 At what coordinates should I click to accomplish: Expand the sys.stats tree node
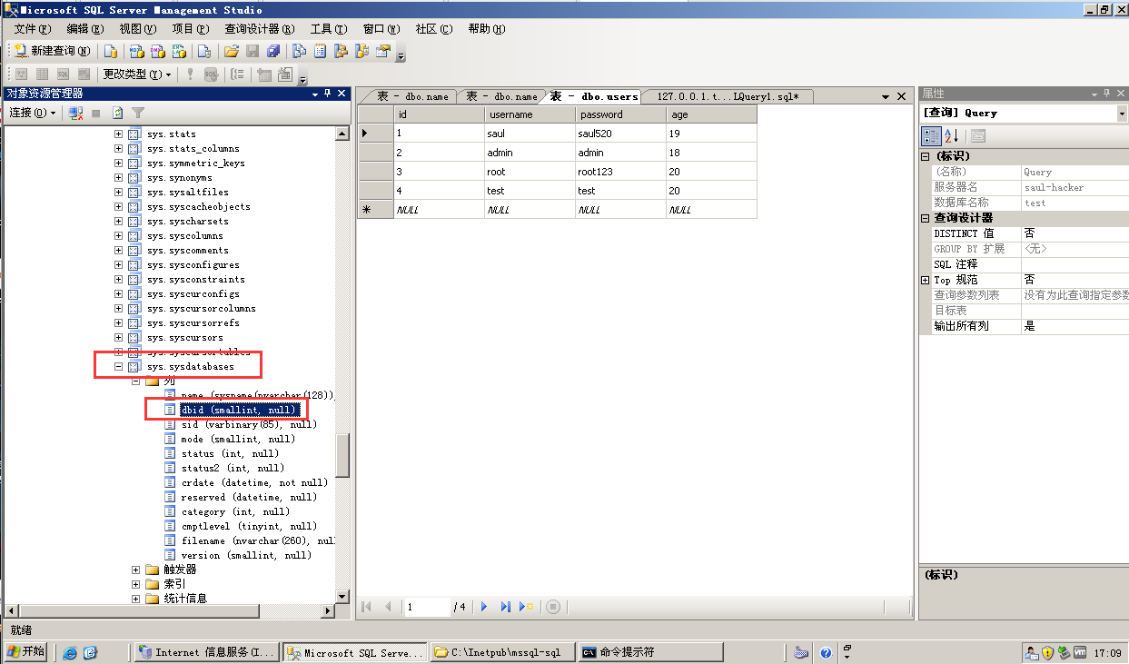(x=118, y=134)
